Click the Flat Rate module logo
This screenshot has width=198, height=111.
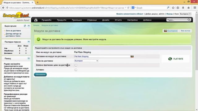pos(176,59)
